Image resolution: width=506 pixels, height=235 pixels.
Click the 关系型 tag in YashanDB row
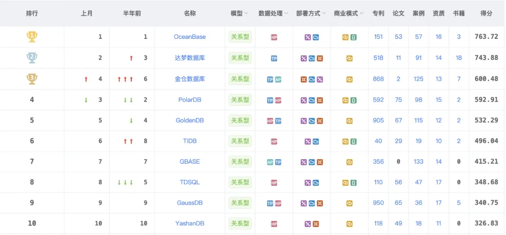click(240, 223)
